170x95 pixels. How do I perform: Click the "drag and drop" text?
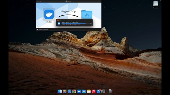click(68, 11)
